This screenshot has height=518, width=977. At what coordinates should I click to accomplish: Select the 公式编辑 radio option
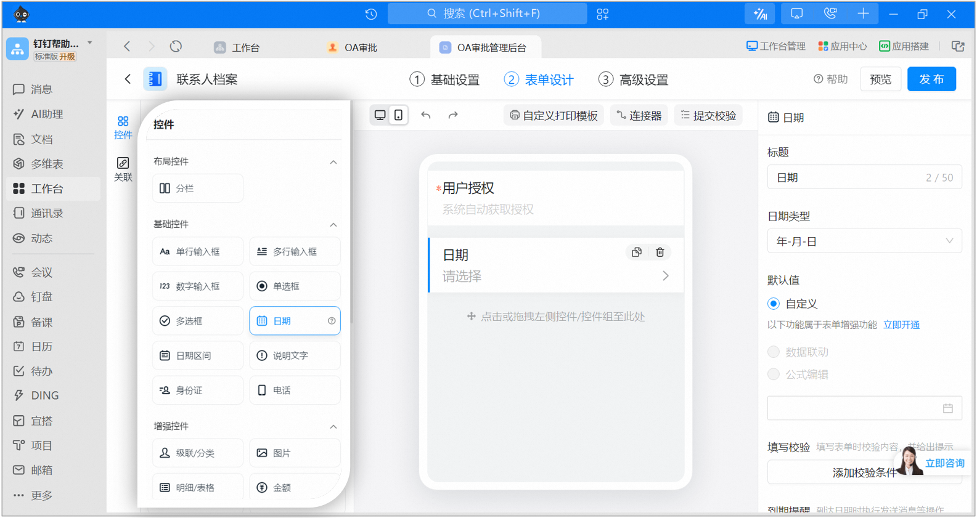click(774, 374)
